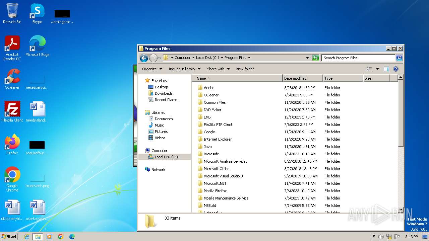429x241 pixels.
Task: Open the Videos library
Action: [160, 138]
